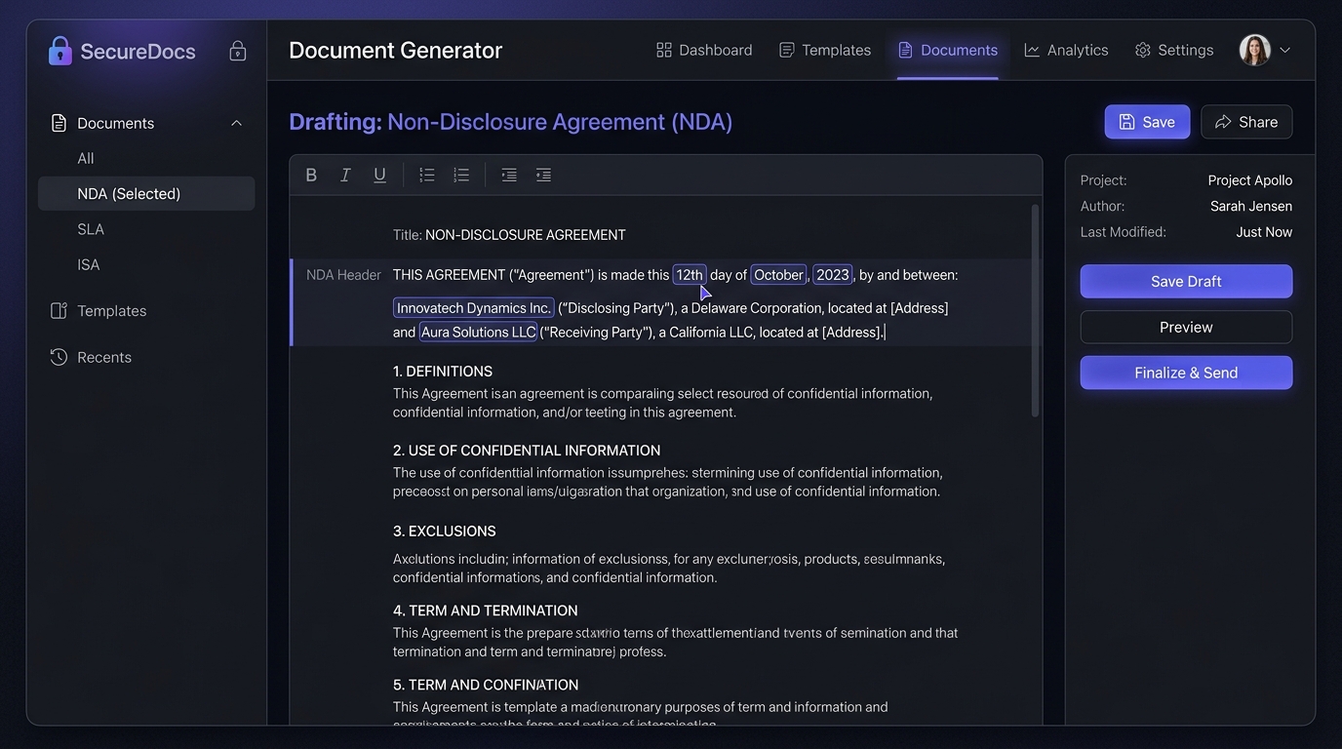This screenshot has width=1342, height=749.
Task: Click the Analytics chart icon
Action: pos(1032,50)
